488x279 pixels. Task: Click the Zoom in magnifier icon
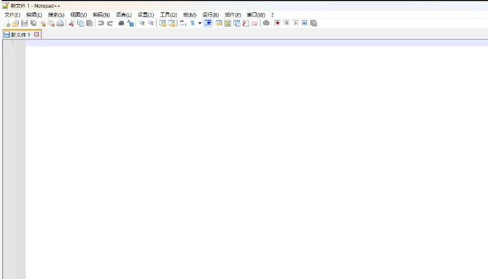[142, 23]
